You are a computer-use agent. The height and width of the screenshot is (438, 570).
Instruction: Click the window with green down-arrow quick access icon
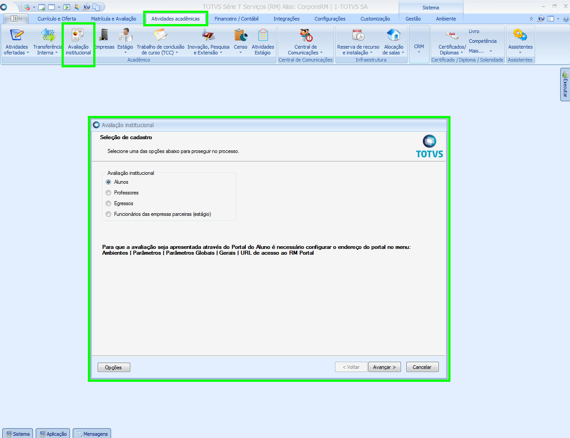(41, 7)
